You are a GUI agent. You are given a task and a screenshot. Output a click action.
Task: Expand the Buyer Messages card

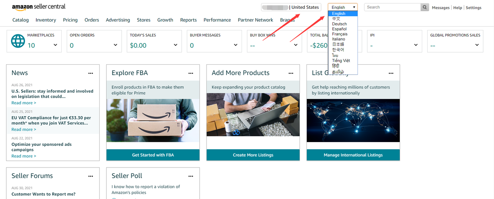235,45
